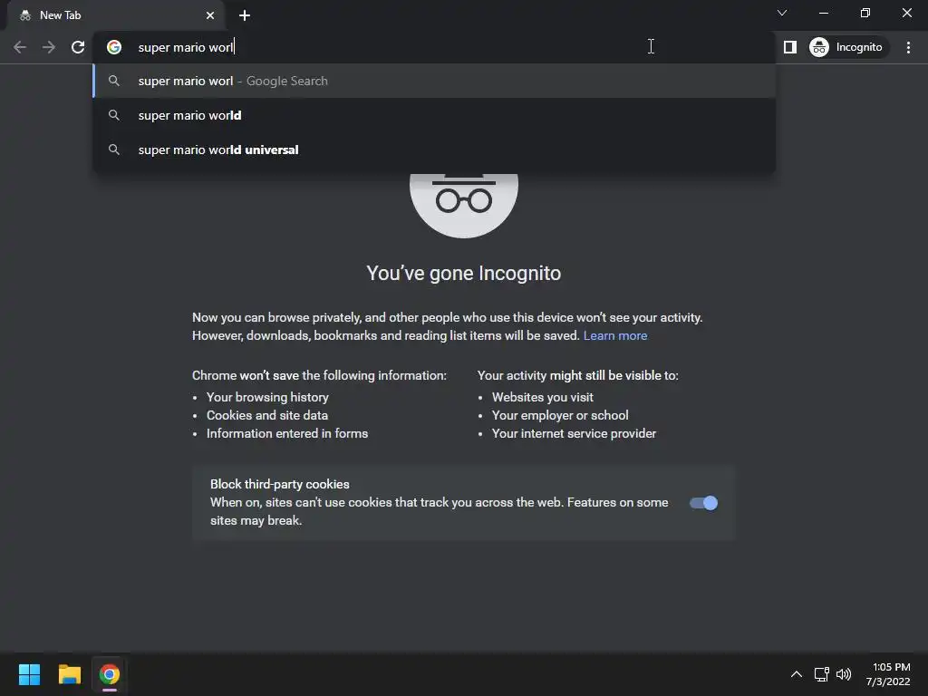This screenshot has height=696, width=928.
Task: Show hidden system tray icons
Action: pos(797,674)
